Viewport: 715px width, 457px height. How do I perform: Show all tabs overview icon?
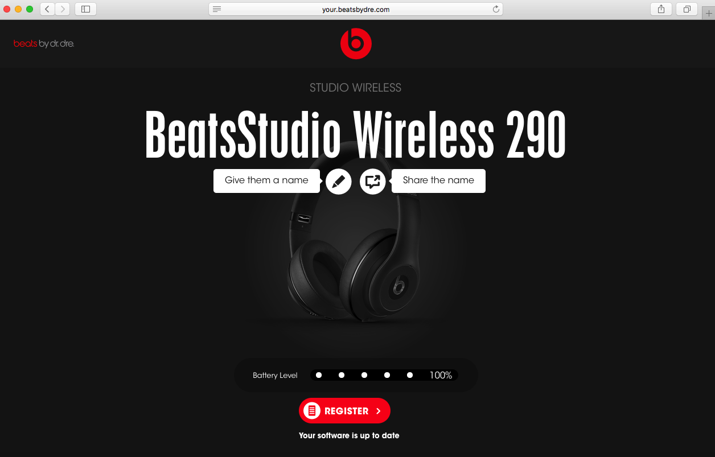point(687,9)
